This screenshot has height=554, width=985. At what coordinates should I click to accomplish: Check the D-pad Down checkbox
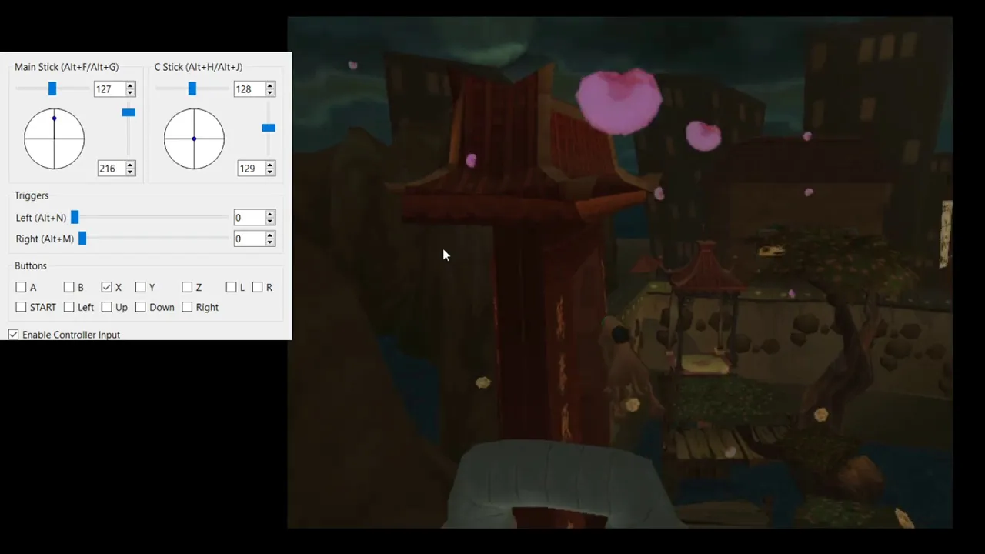[x=140, y=307]
